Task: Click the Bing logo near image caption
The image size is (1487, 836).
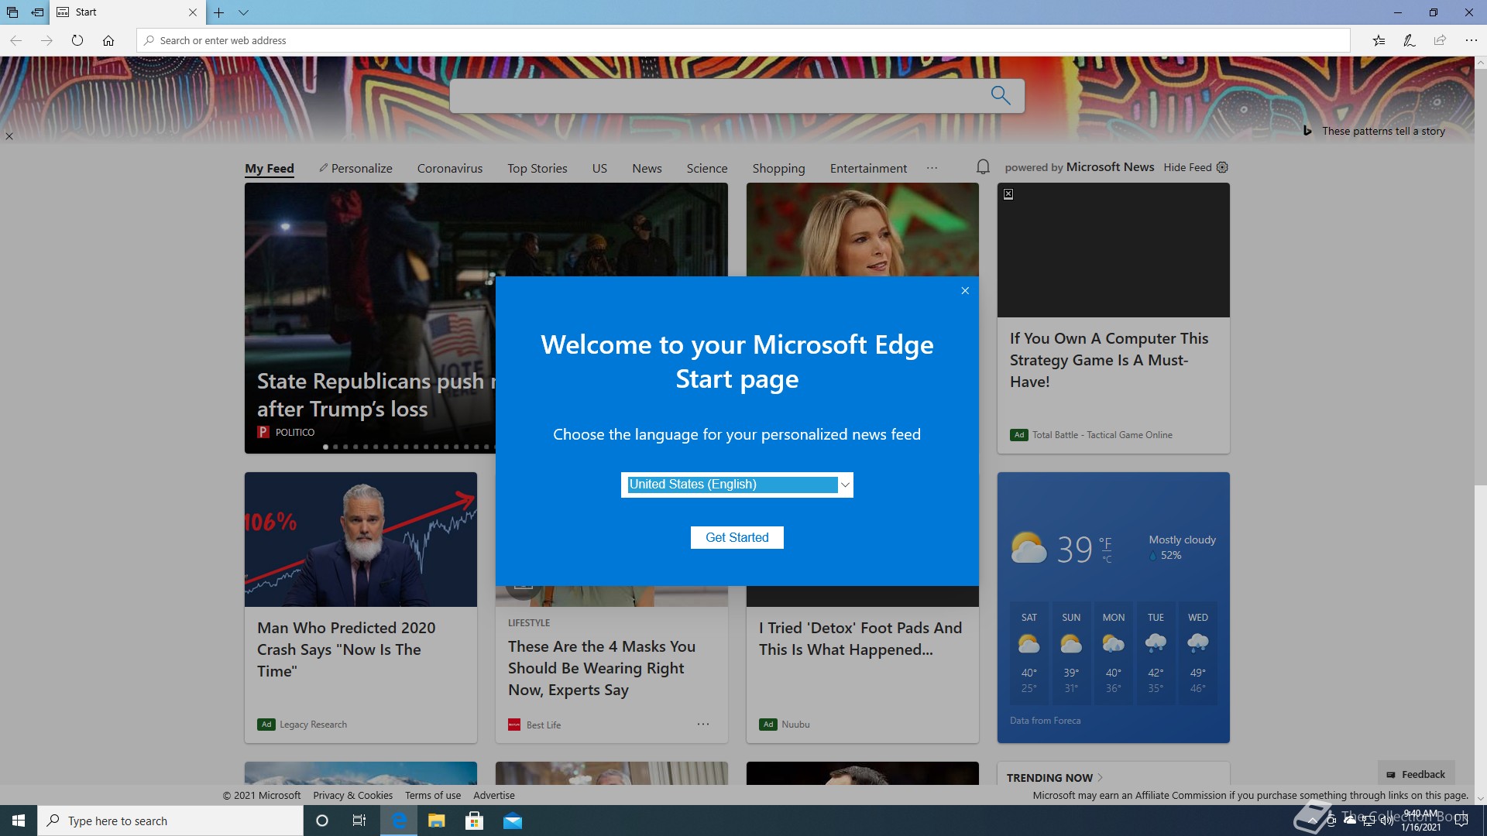Action: tap(1307, 131)
